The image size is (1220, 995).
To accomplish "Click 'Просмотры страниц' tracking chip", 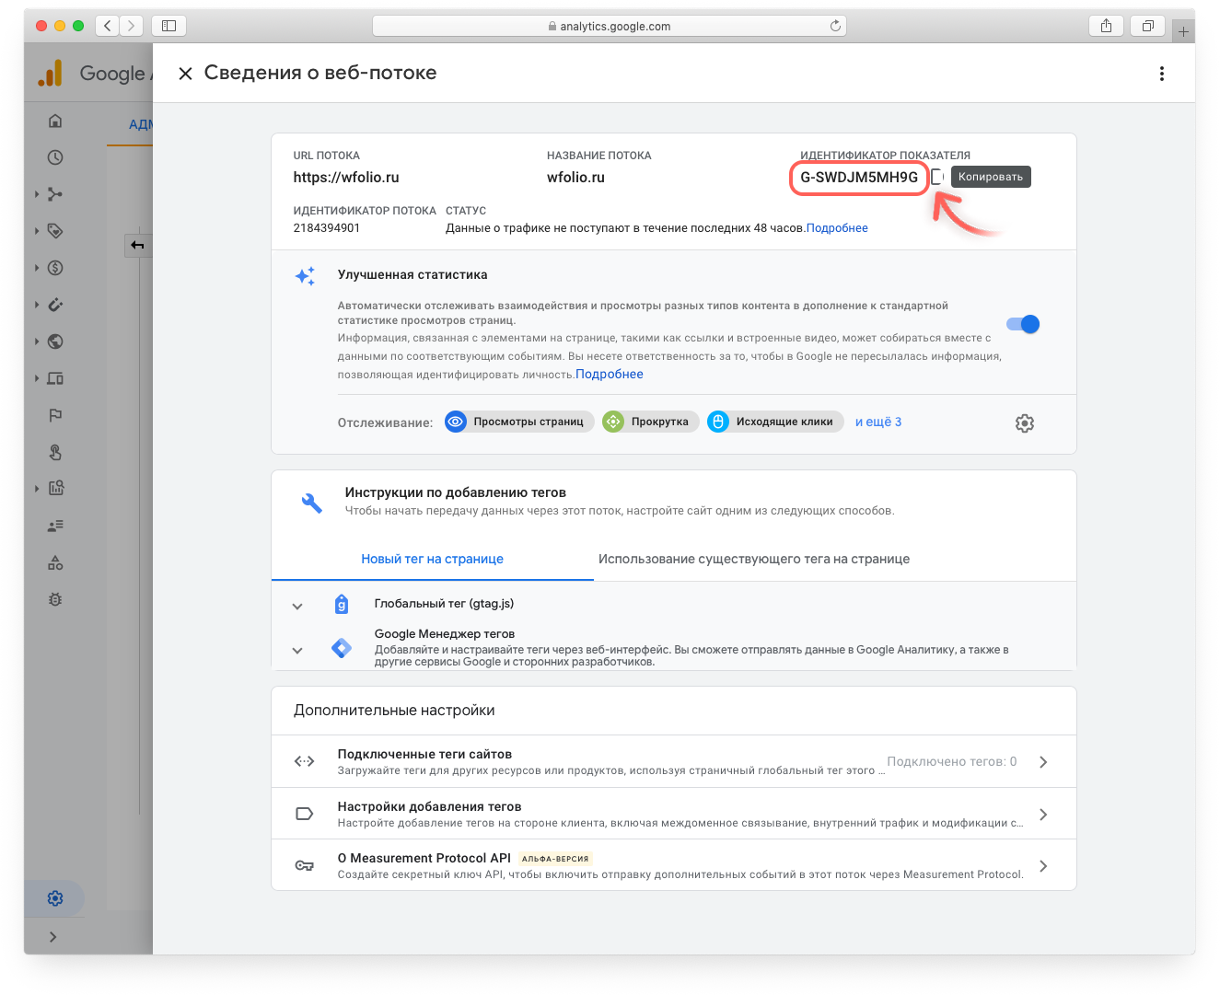I will pyautogui.click(x=519, y=422).
